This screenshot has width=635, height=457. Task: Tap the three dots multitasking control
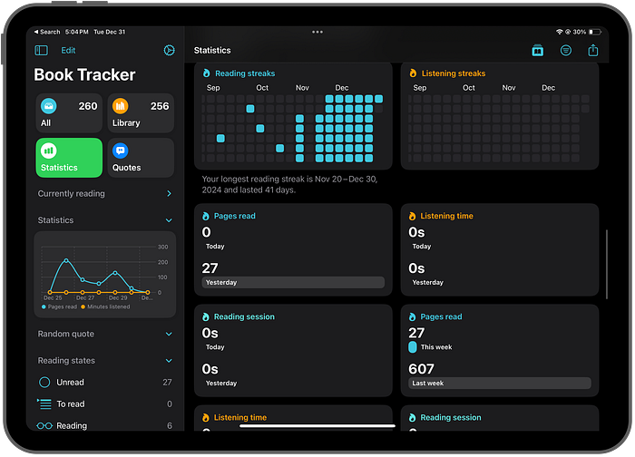click(x=317, y=32)
